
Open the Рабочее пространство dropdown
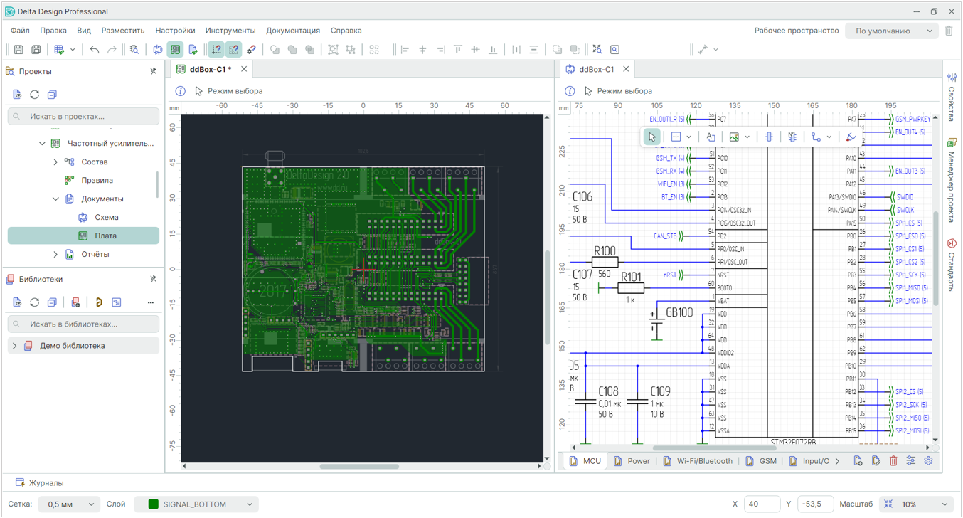[x=892, y=31]
